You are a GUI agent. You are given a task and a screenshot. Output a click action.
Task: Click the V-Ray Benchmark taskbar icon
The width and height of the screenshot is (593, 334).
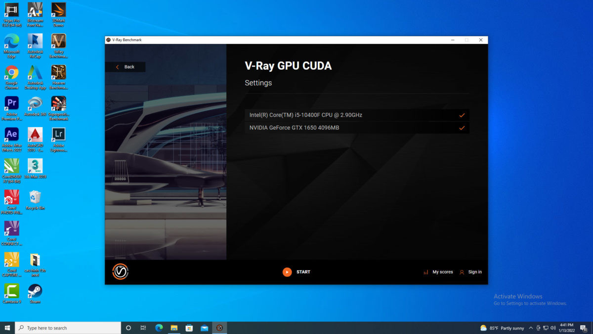220,328
